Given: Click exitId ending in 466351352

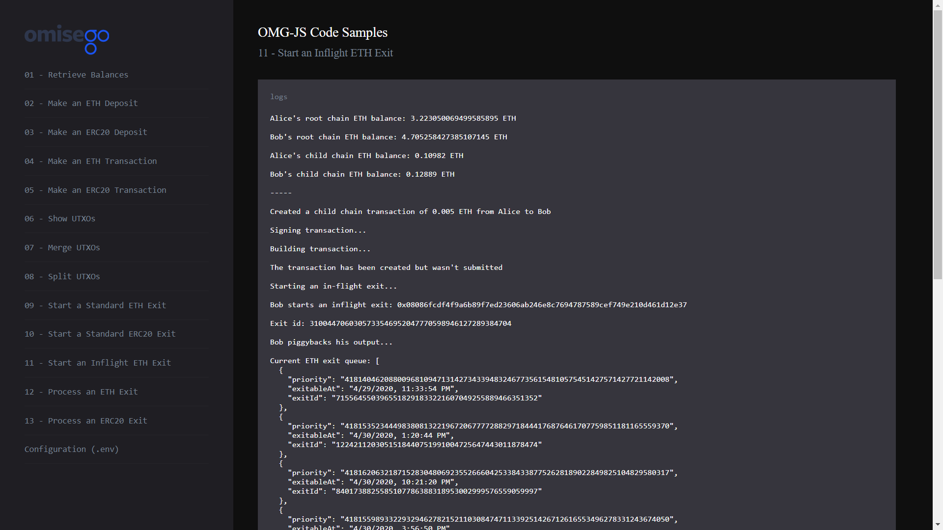Looking at the screenshot, I should (x=415, y=398).
